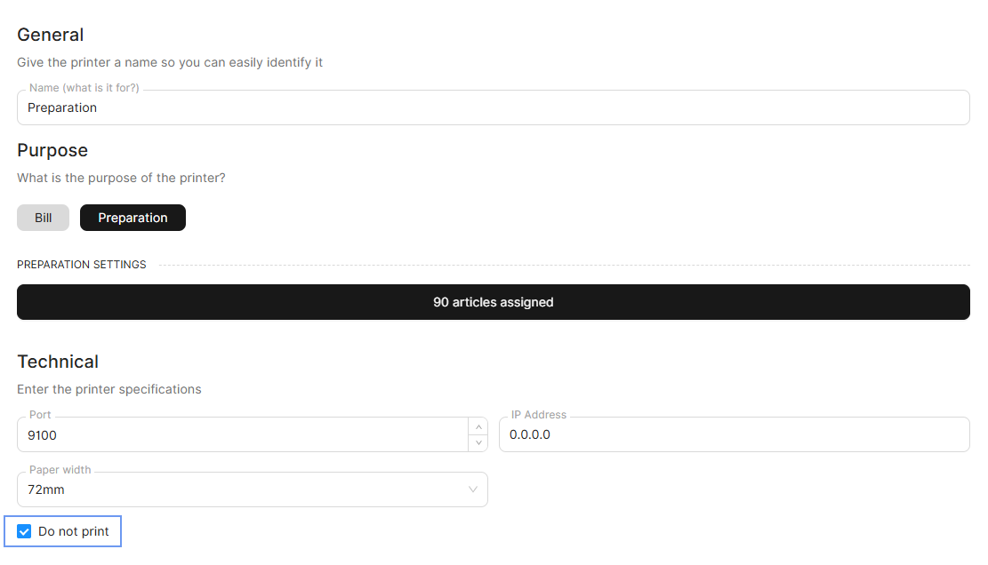This screenshot has height=565, width=988.
Task: Increase the port with the up arrow
Action: 478,427
